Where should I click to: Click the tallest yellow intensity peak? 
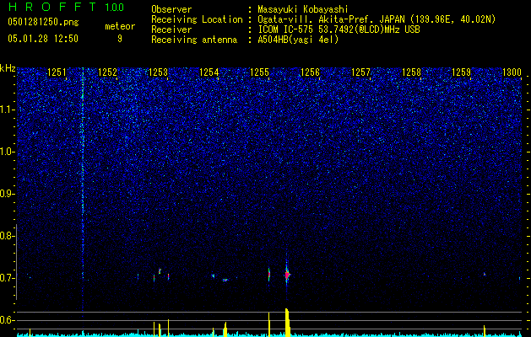(287, 322)
